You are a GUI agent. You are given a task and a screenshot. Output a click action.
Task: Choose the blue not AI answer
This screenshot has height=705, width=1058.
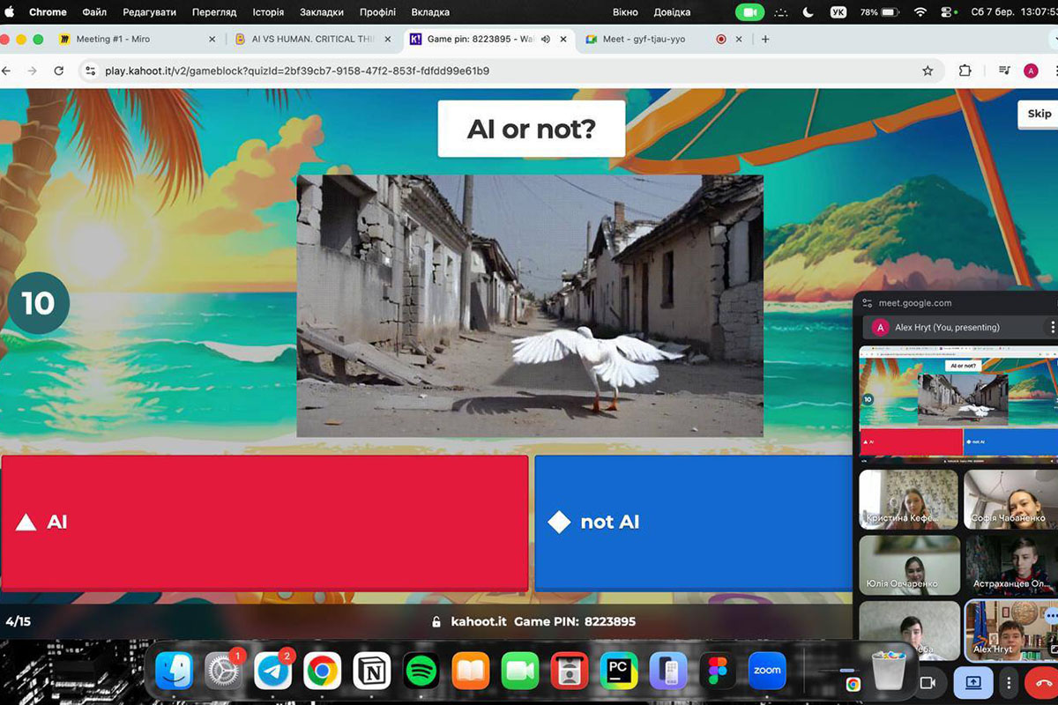694,523
